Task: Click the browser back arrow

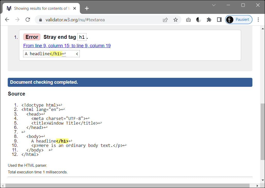Action: 7,20
